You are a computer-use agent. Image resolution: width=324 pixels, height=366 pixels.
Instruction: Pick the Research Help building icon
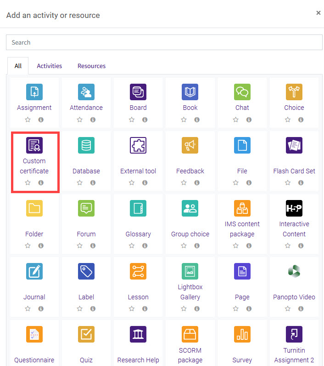pyautogui.click(x=138, y=334)
